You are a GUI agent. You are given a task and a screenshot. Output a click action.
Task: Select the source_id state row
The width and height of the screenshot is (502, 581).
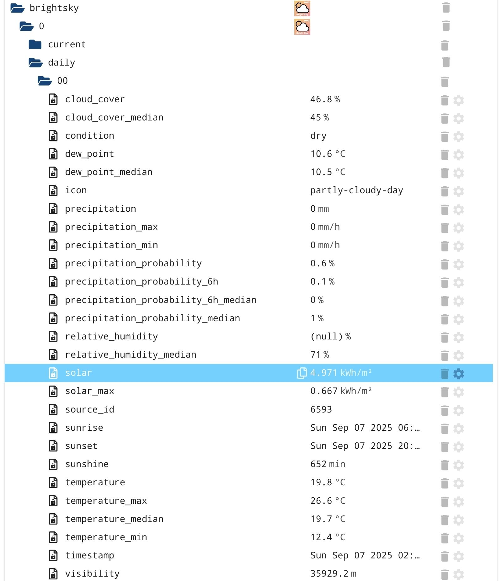(90, 410)
